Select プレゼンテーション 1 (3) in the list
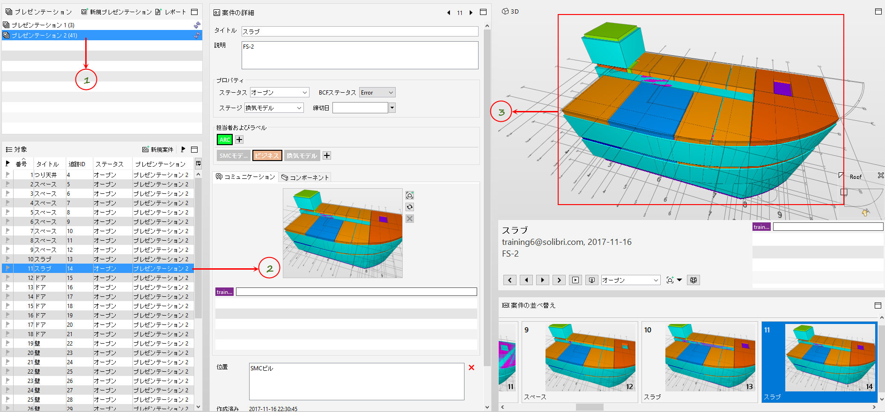The image size is (885, 412). pyautogui.click(x=102, y=25)
